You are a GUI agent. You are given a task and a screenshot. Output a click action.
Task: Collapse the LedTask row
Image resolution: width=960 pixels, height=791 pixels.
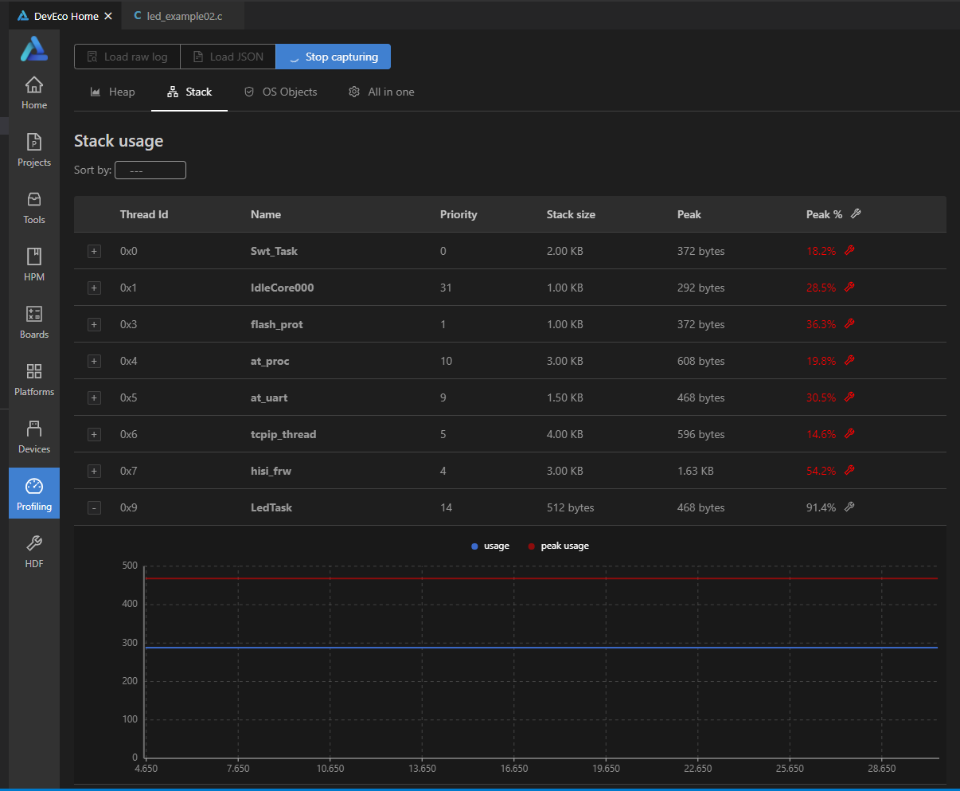(94, 508)
